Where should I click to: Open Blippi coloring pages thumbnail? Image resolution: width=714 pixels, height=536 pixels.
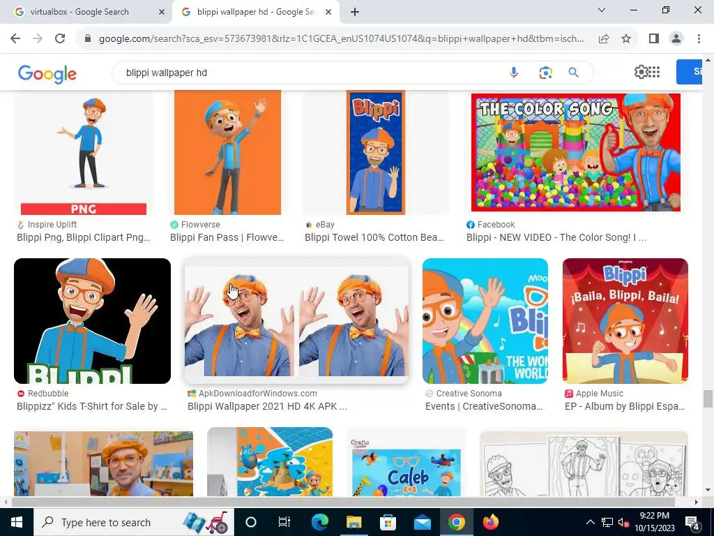[x=584, y=464]
